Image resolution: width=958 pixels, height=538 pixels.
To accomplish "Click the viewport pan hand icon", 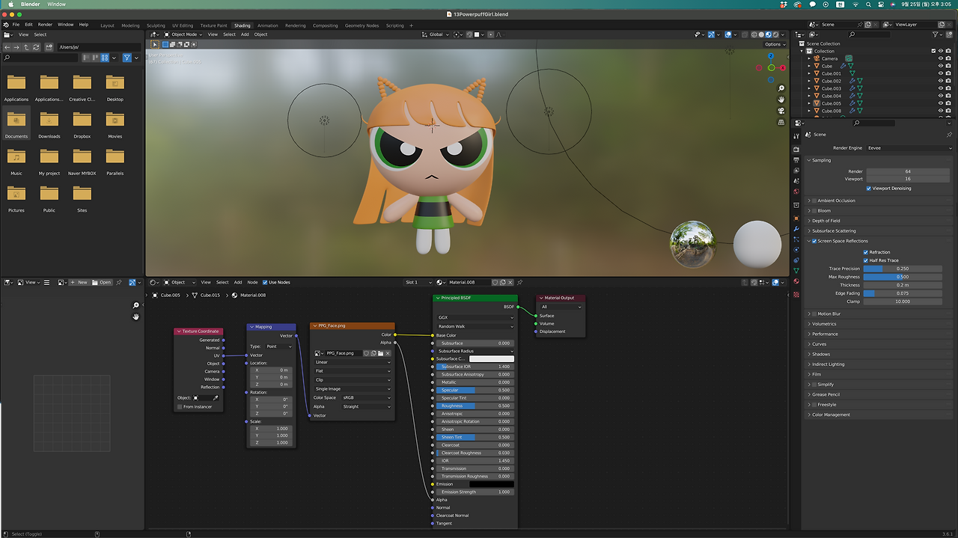I will tap(781, 100).
